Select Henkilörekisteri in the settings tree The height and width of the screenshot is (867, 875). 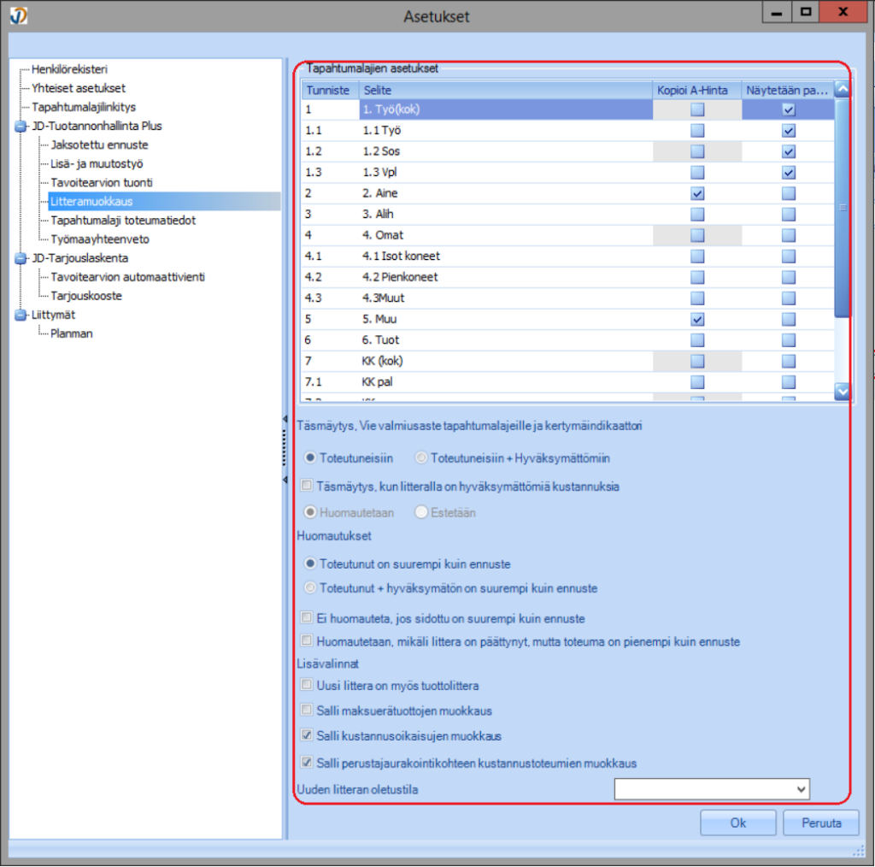(69, 69)
